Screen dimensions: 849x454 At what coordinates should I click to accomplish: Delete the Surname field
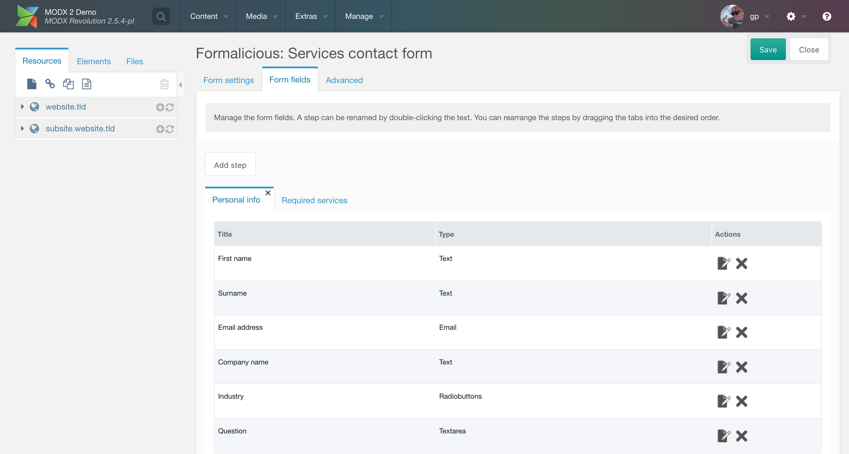(x=742, y=298)
